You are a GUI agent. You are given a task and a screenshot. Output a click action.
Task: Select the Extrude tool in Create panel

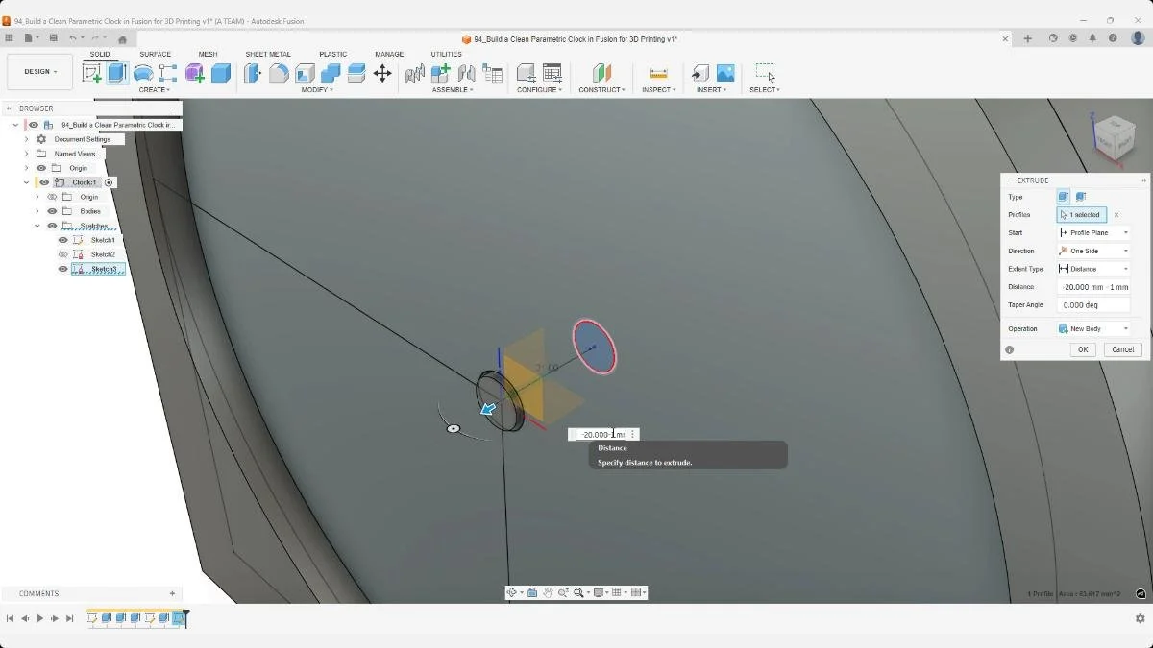point(116,74)
